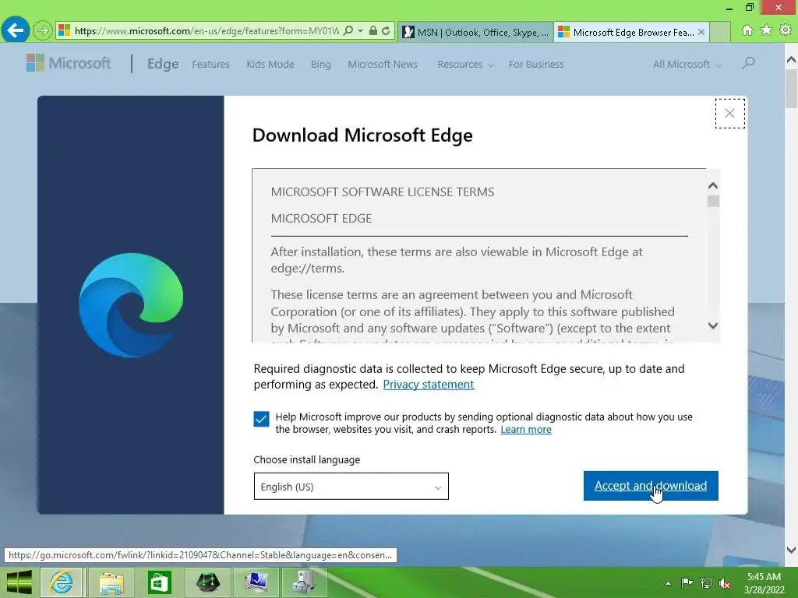Click Accept and download button

[x=651, y=486]
